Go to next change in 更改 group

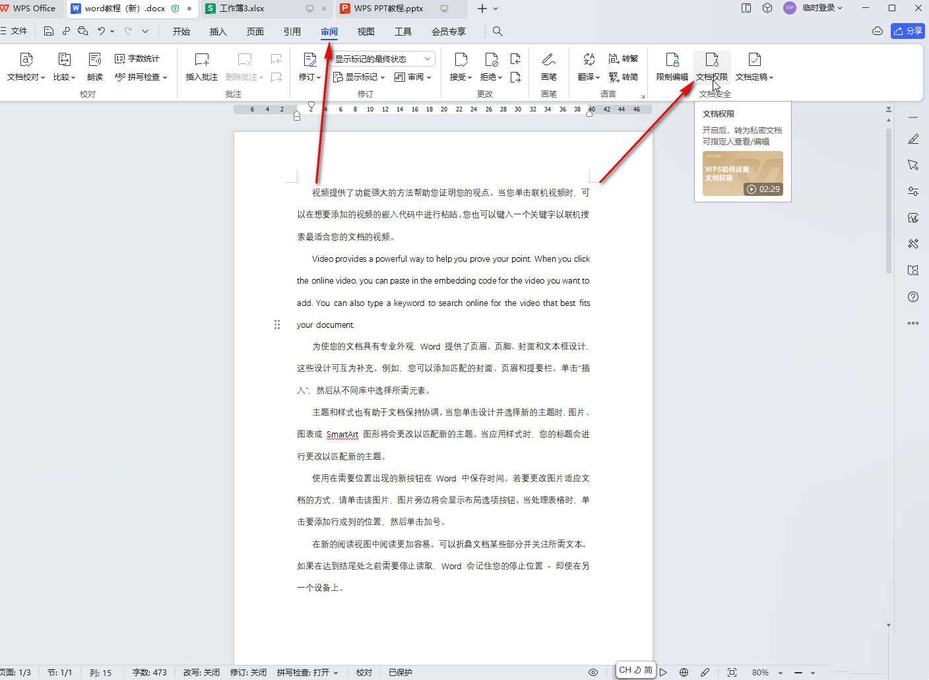tap(516, 77)
